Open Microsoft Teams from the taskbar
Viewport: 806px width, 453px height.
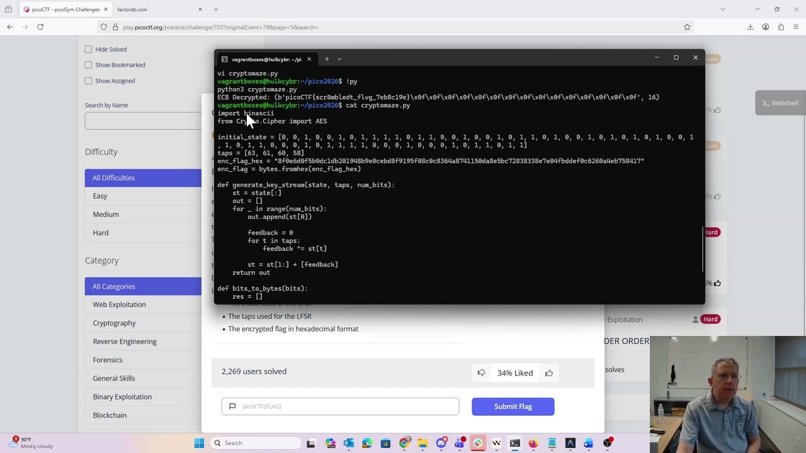tap(460, 443)
